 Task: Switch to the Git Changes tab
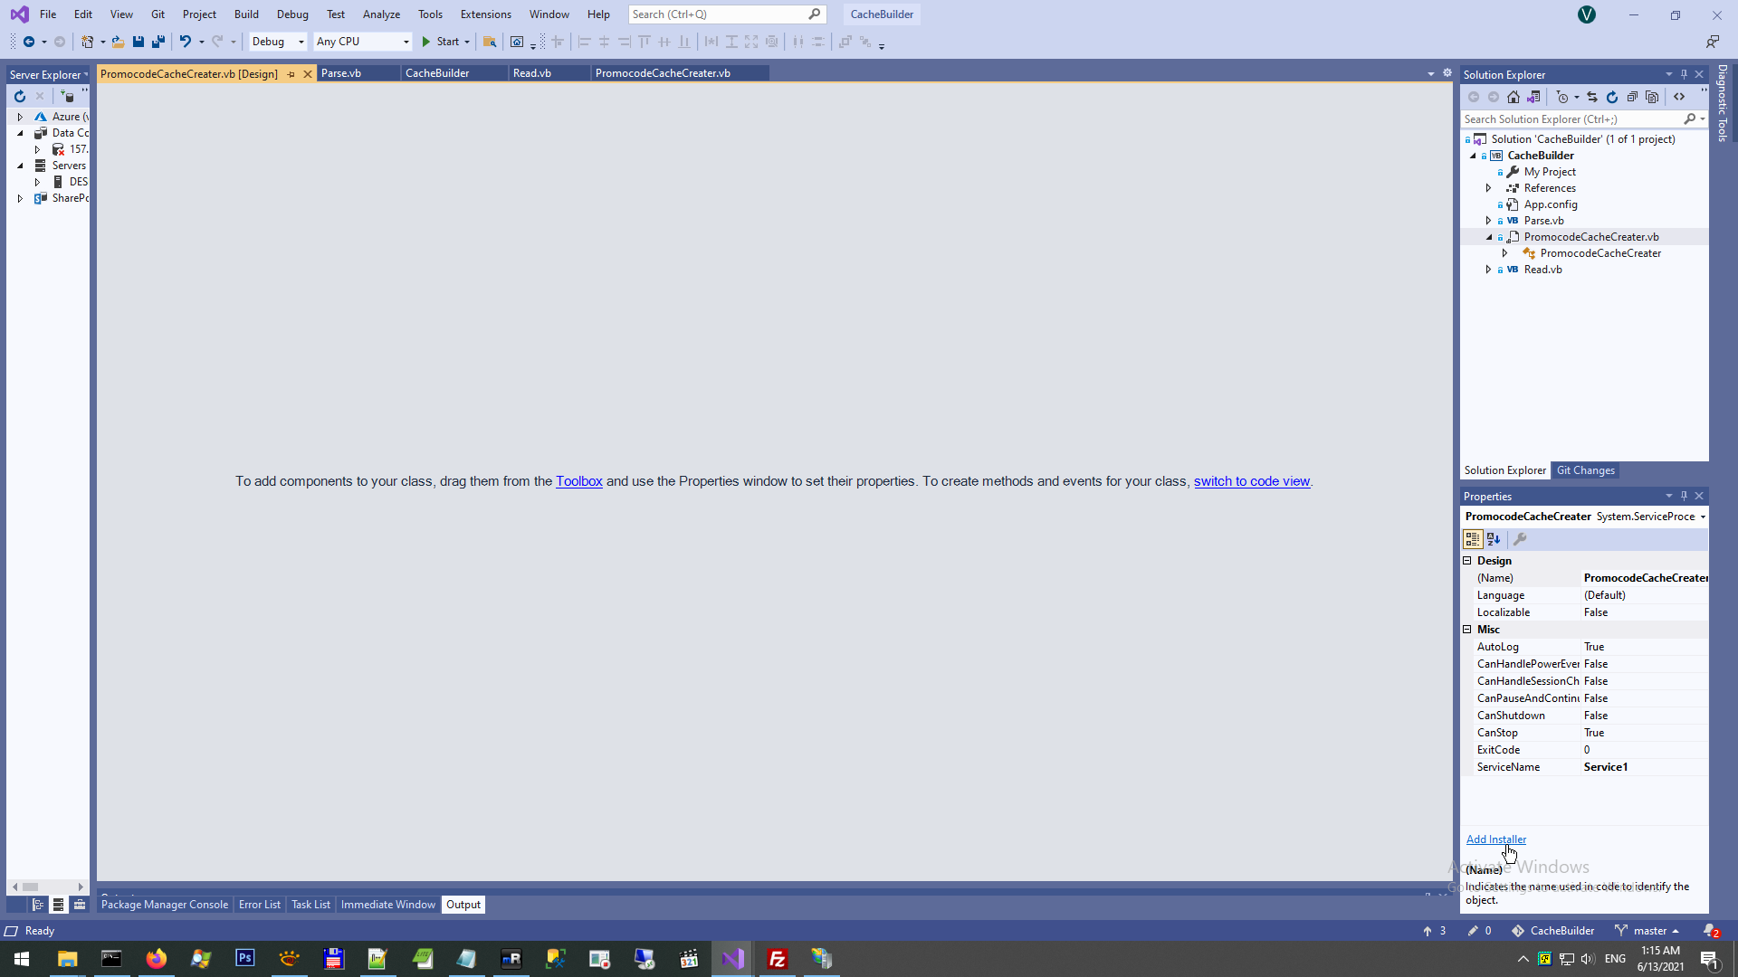(x=1585, y=470)
